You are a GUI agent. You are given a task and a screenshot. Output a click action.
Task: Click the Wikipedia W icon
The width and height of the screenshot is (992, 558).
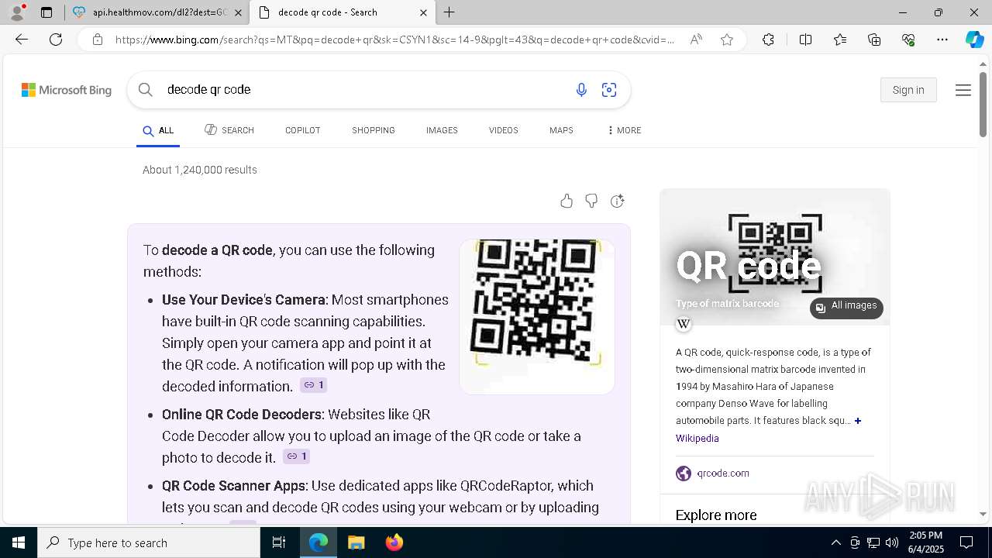(x=684, y=324)
